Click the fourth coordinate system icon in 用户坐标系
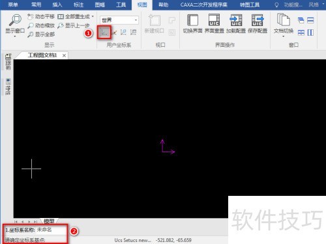Viewport: 326px width, 244px height. point(133,33)
